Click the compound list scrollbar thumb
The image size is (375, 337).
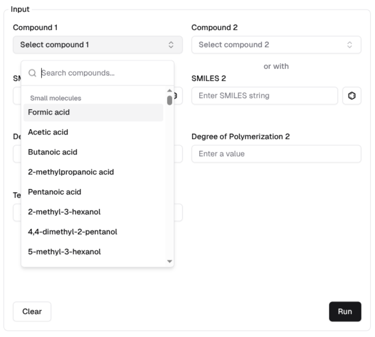tap(170, 100)
